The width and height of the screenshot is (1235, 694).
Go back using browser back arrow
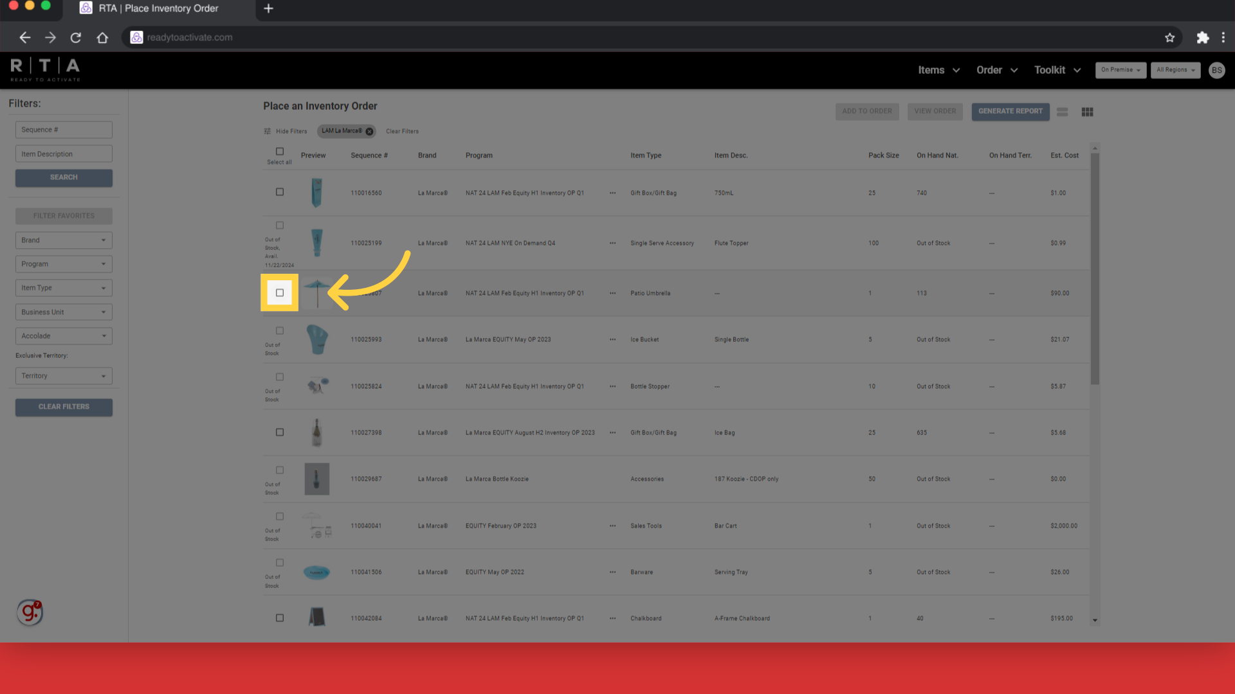tap(24, 37)
